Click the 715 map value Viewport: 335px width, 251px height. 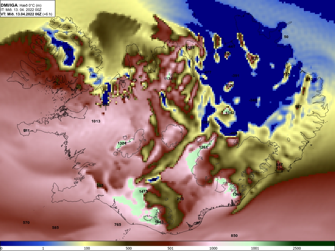pyautogui.click(x=286, y=74)
